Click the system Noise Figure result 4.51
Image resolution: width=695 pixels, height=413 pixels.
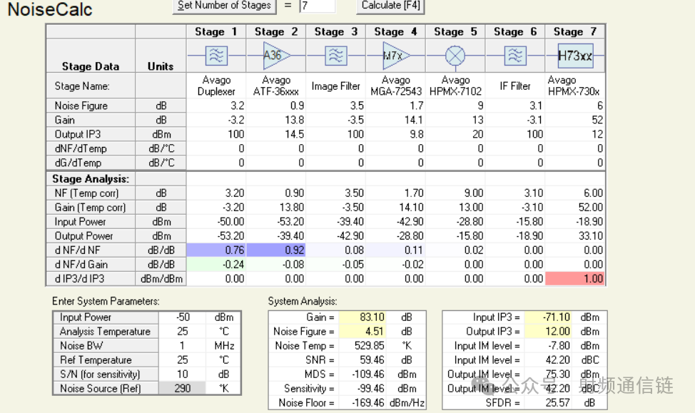[x=362, y=332]
